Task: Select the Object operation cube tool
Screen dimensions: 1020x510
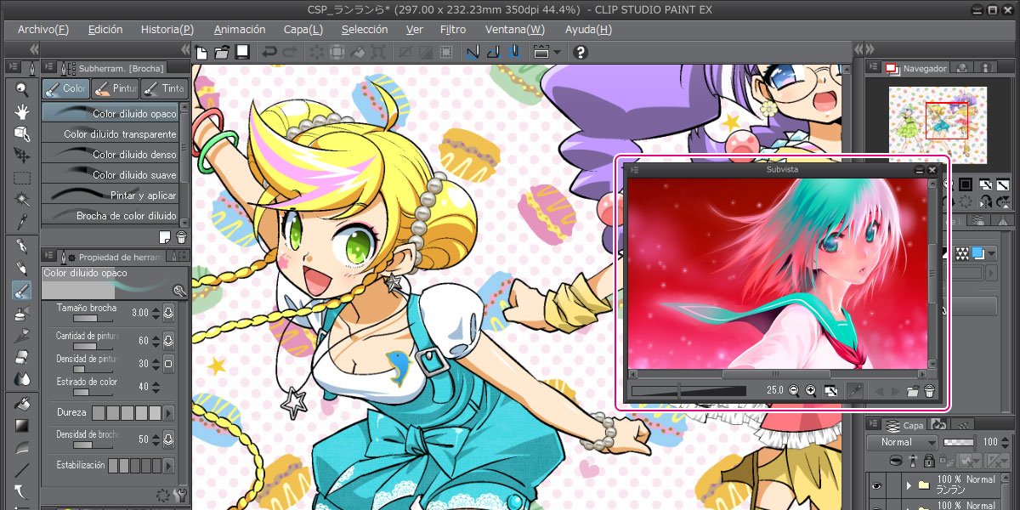Action: tap(22, 133)
